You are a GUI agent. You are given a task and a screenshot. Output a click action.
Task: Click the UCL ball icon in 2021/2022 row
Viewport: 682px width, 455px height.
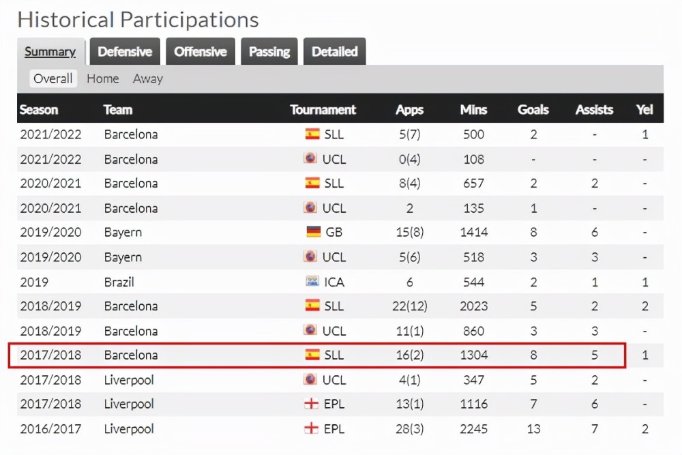(x=310, y=158)
